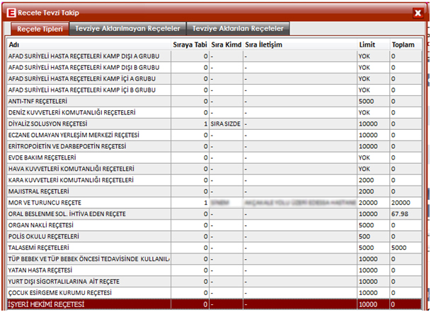The image size is (431, 312).
Task: Select AFAD SURİYELİ KAMP DIŞI B GRUBU row
Action: tap(214, 68)
